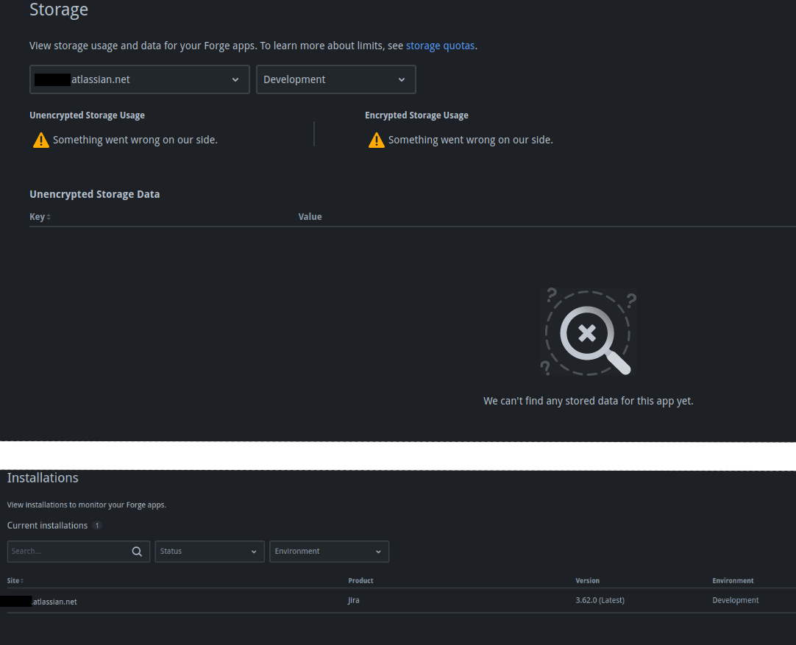The image size is (796, 645).
Task: Click the chevron in site selector
Action: tap(235, 79)
